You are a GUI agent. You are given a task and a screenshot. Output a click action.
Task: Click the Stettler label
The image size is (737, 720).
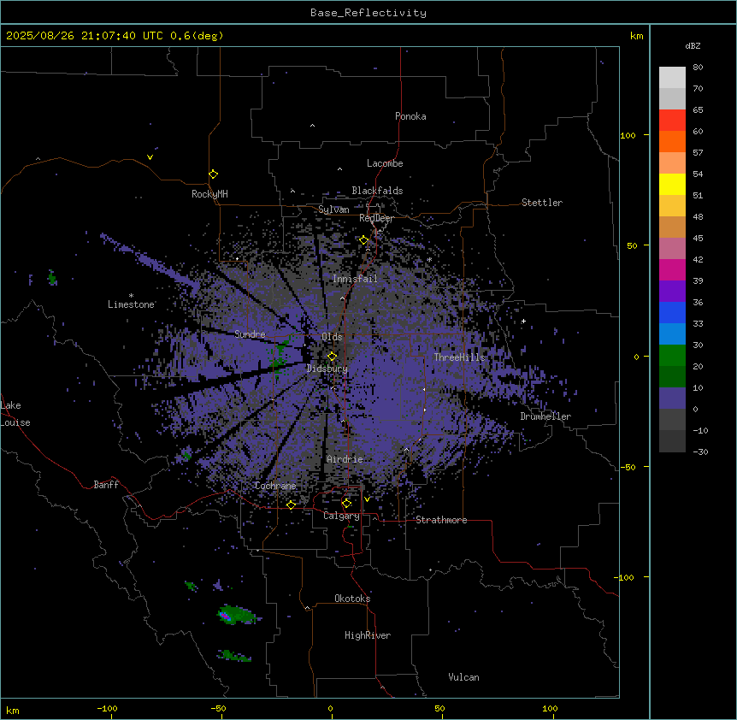542,203
